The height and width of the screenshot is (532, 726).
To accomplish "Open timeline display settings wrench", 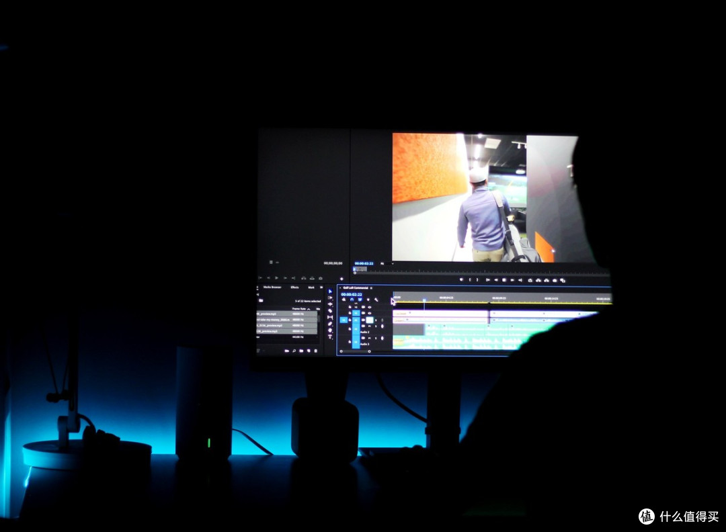I will (376, 300).
